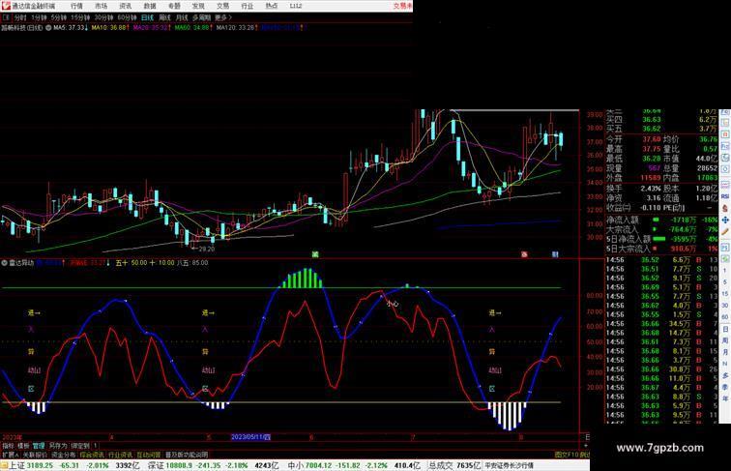This screenshot has width=731, height=471.
Task: Switch to 5-minute period in right sidebar
Action: pos(725,281)
